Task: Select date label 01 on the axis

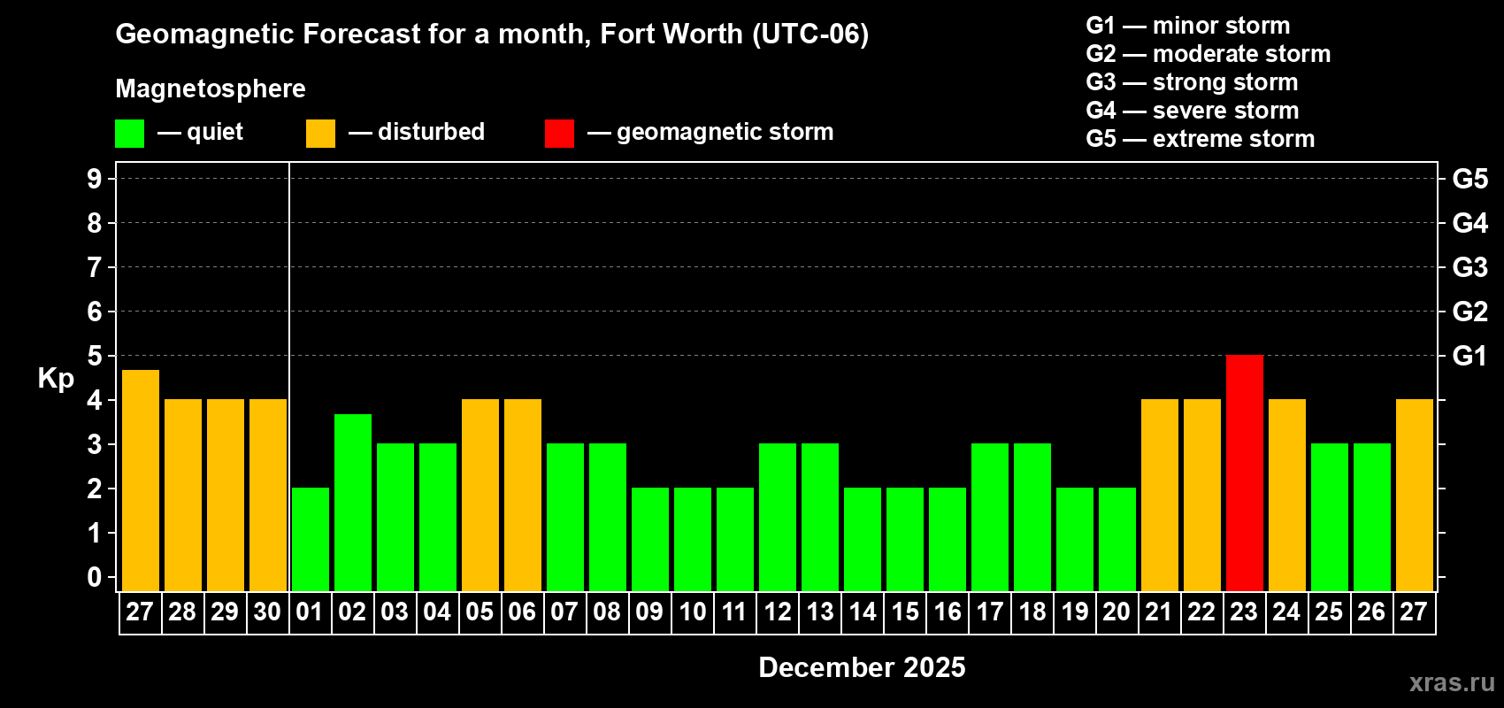Action: click(310, 612)
